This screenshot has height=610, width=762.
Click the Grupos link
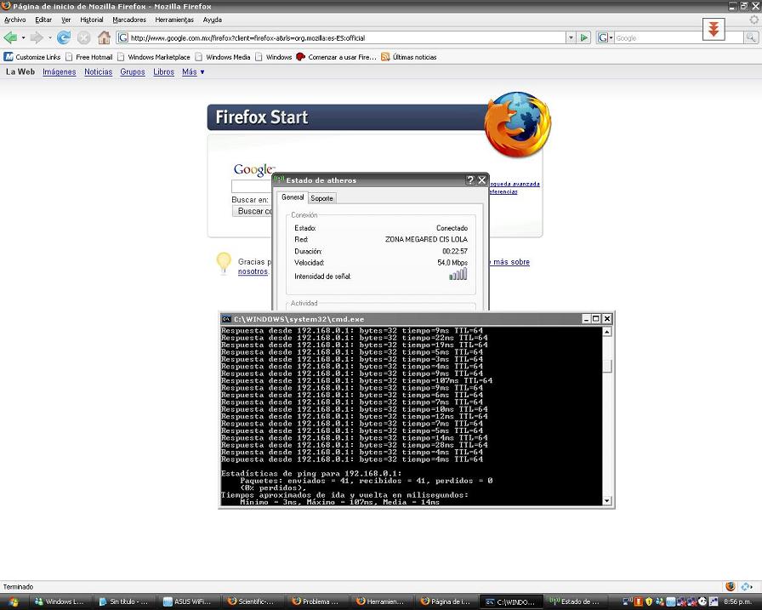133,72
